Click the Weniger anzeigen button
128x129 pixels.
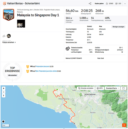[x=118, y=27]
